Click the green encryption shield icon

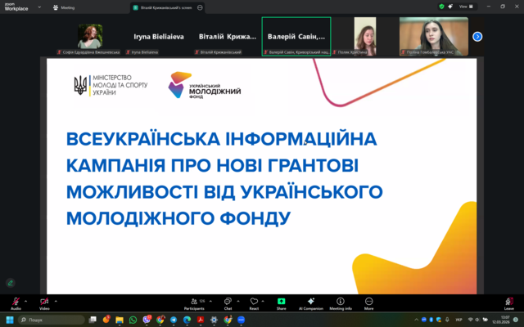point(441,6)
